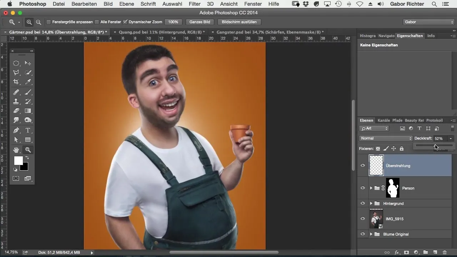
Task: Lock all with padlock icon
Action: pyautogui.click(x=402, y=148)
